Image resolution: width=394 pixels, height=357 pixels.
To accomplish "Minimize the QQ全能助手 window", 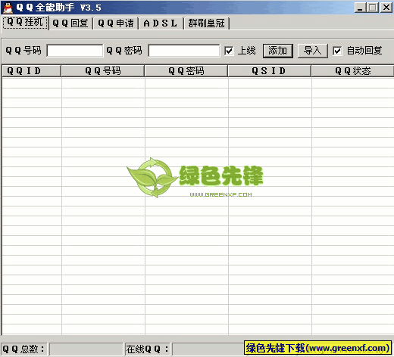I will (x=360, y=8).
